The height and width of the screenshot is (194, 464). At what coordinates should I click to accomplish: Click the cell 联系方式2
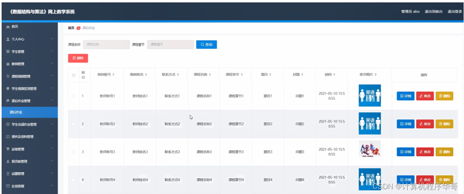click(x=172, y=124)
